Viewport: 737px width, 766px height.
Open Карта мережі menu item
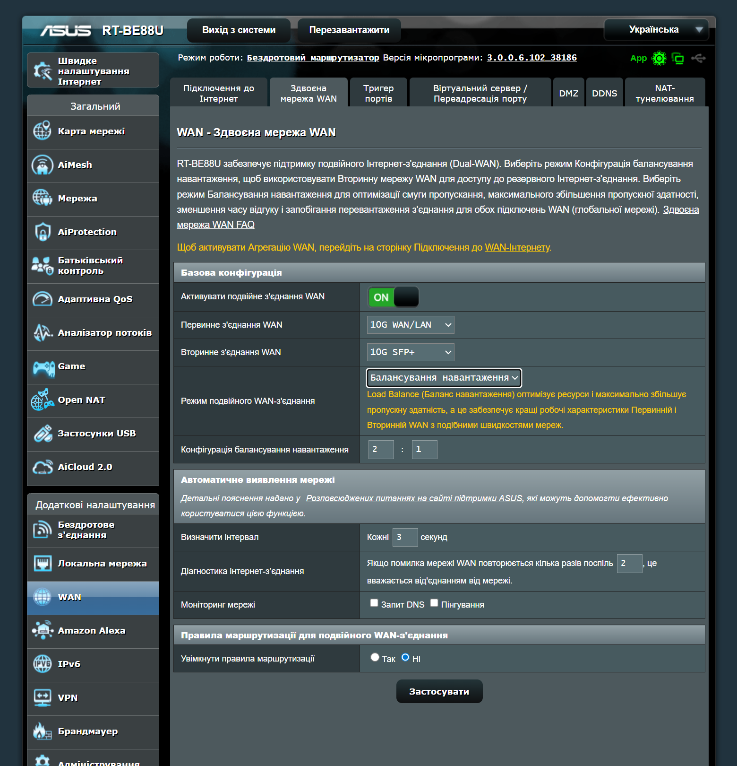[93, 131]
